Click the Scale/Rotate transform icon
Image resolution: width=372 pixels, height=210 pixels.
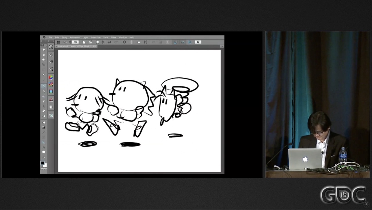point(145,42)
